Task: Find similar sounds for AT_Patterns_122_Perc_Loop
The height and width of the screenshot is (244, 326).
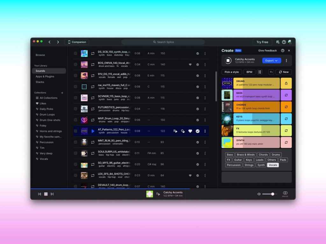Action: coord(183,131)
